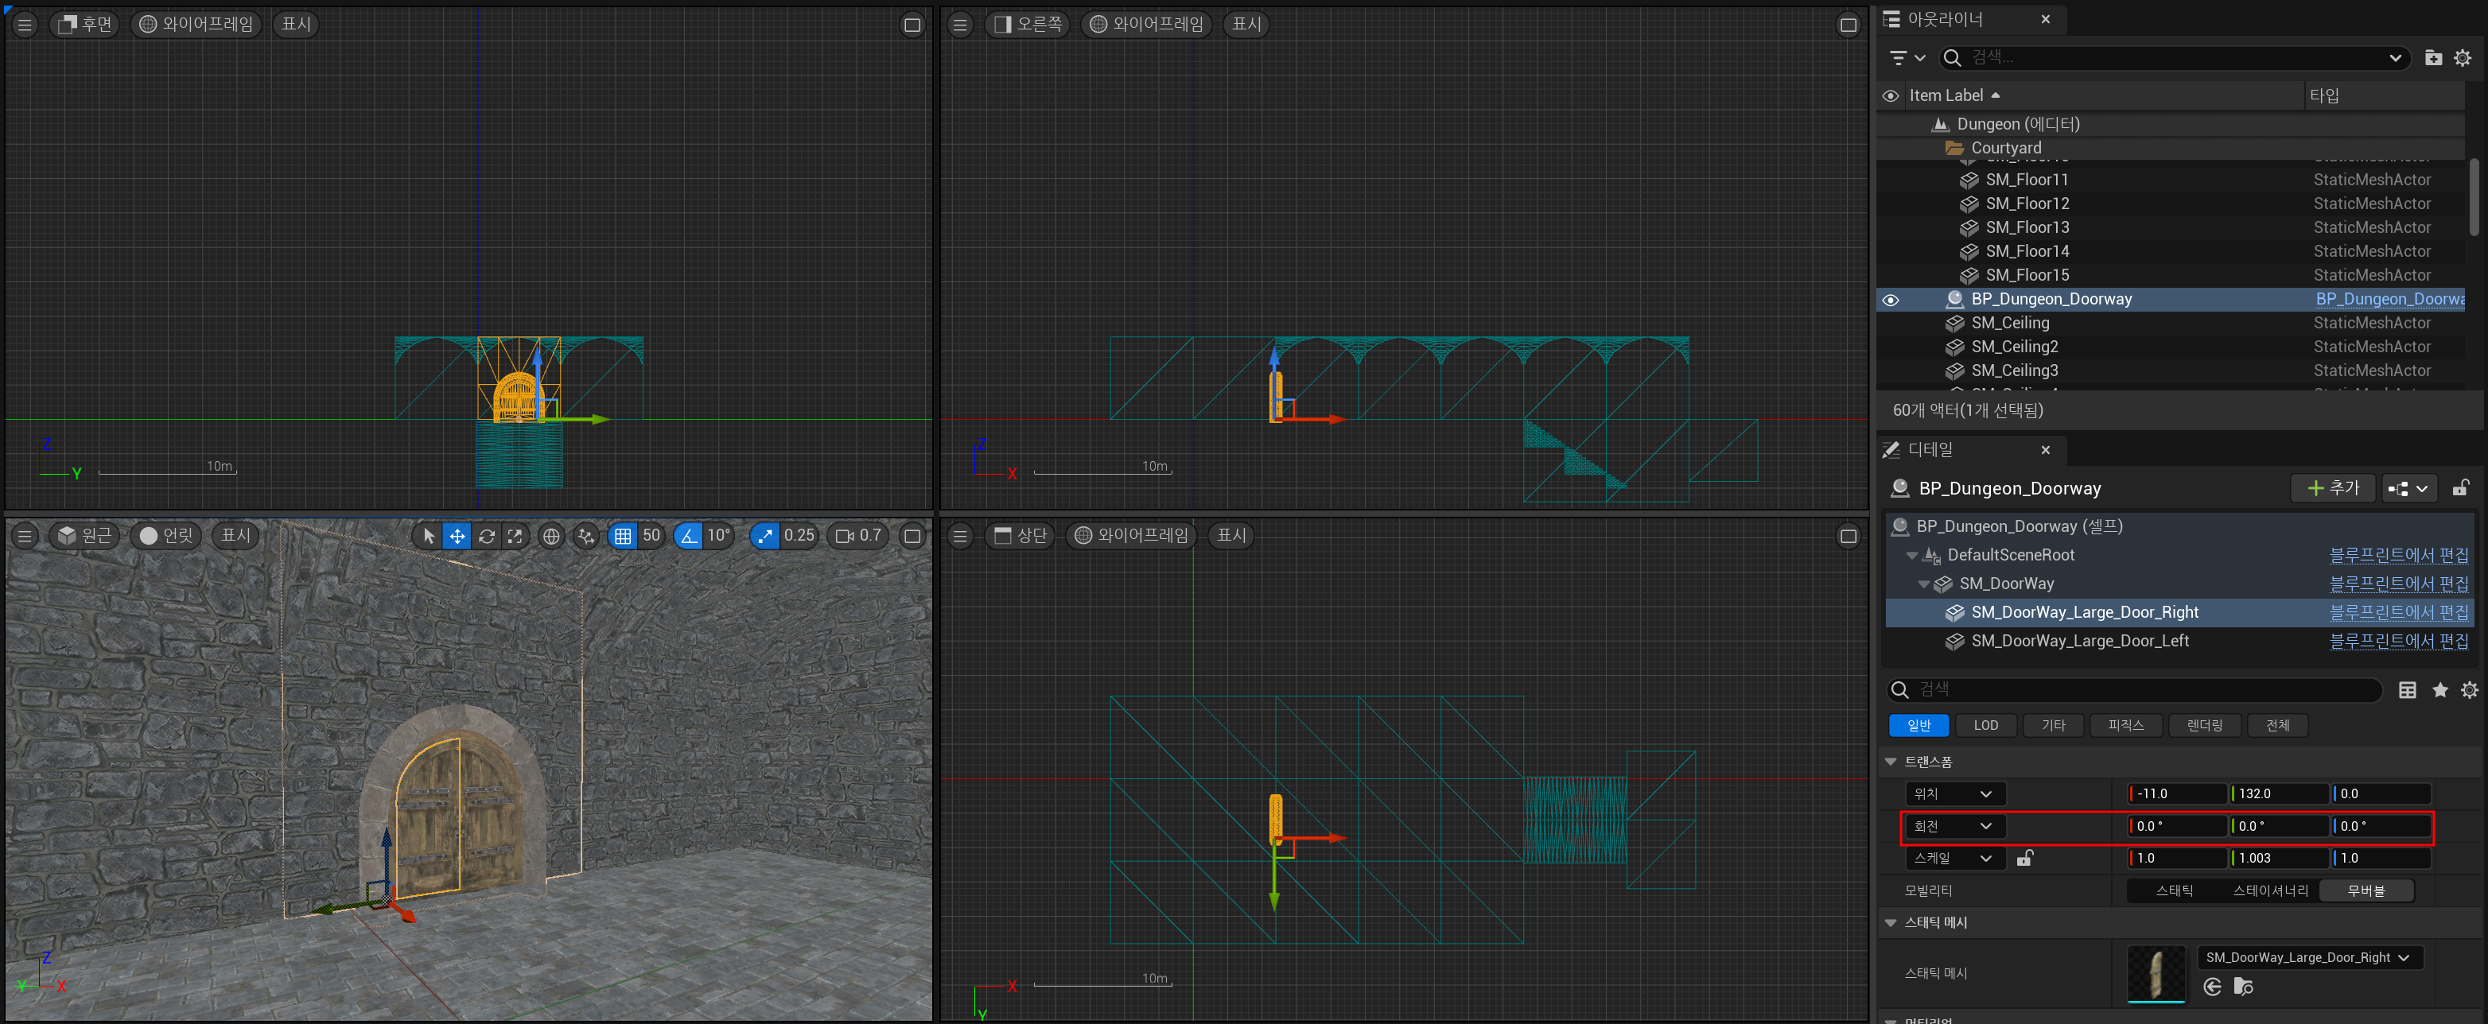
Task: Collapse the 트랜스폼 section
Action: point(1890,762)
